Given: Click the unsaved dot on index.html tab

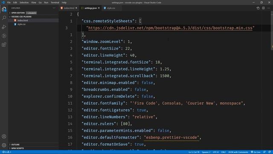Looking at the screenshot, I should (76, 8).
